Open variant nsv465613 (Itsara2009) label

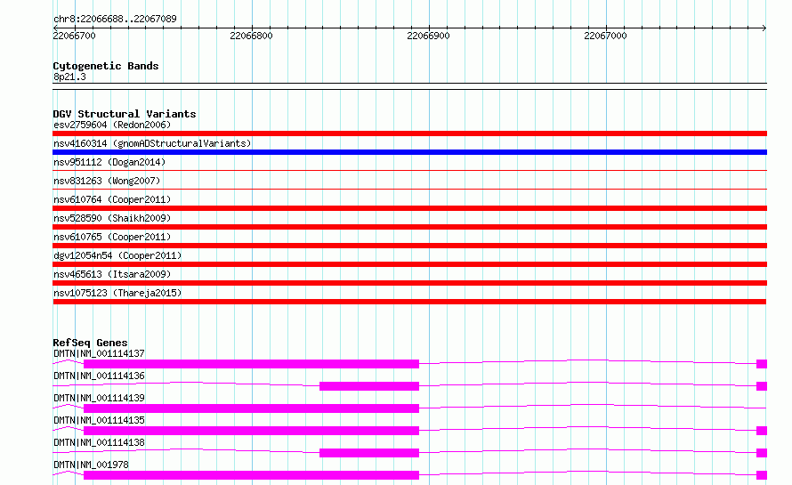coord(112,274)
